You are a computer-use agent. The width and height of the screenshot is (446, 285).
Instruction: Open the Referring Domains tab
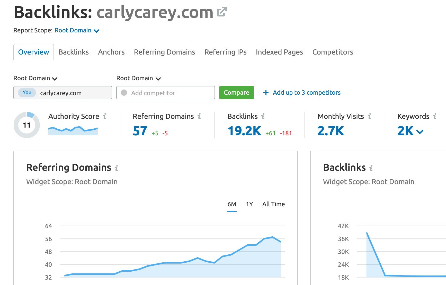point(165,52)
